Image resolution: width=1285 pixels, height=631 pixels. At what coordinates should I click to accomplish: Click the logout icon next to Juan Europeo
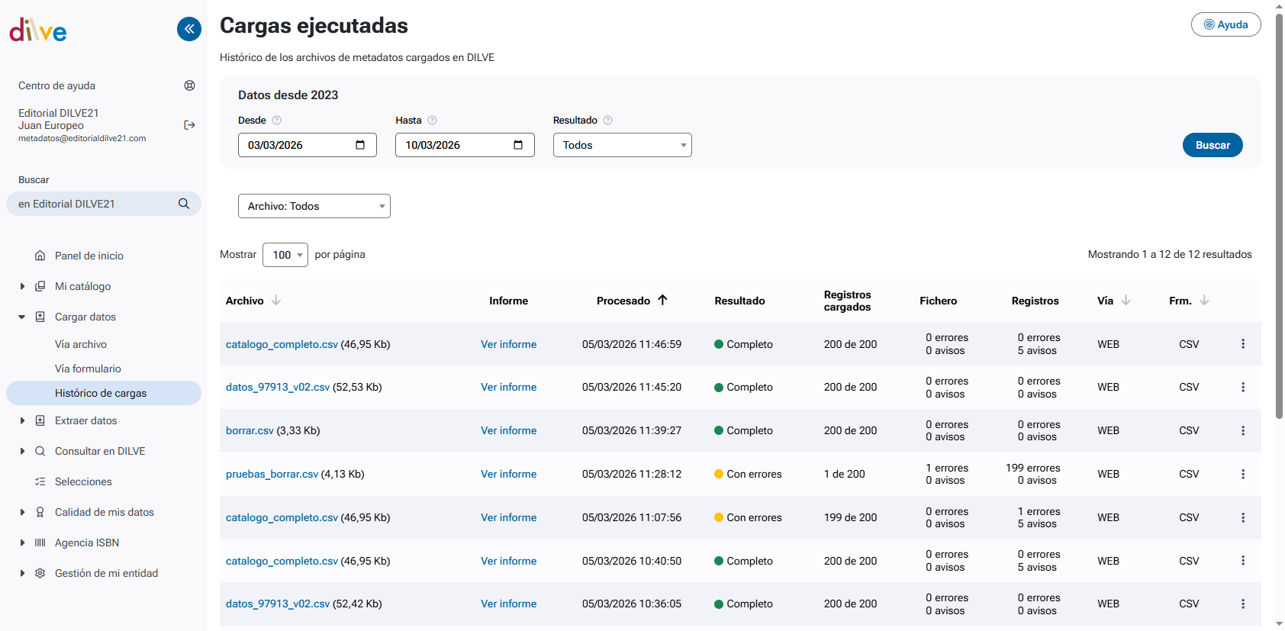190,125
